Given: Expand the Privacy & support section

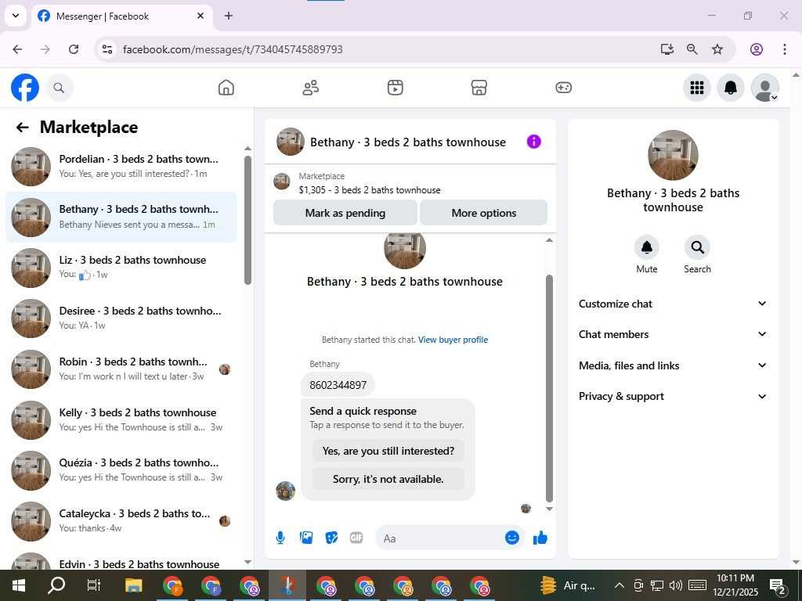Looking at the screenshot, I should (673, 396).
